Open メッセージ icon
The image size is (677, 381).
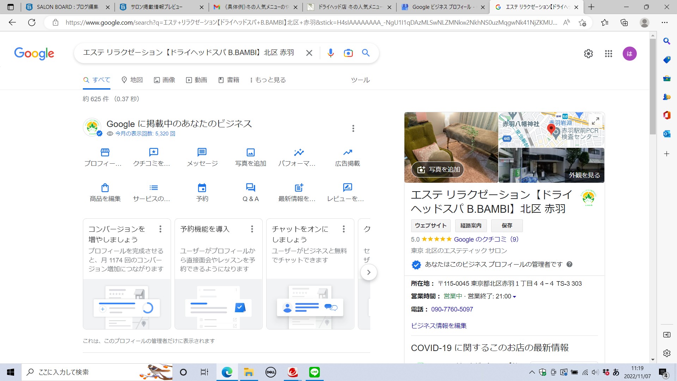202,152
